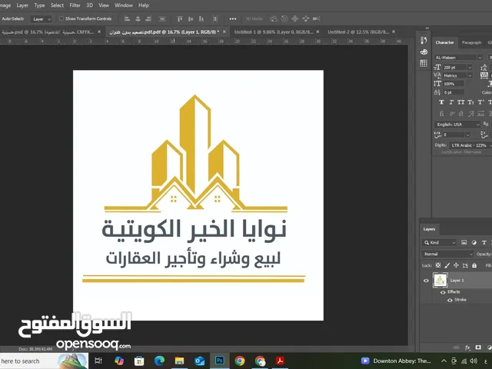Open the Type menu

[x=39, y=5]
